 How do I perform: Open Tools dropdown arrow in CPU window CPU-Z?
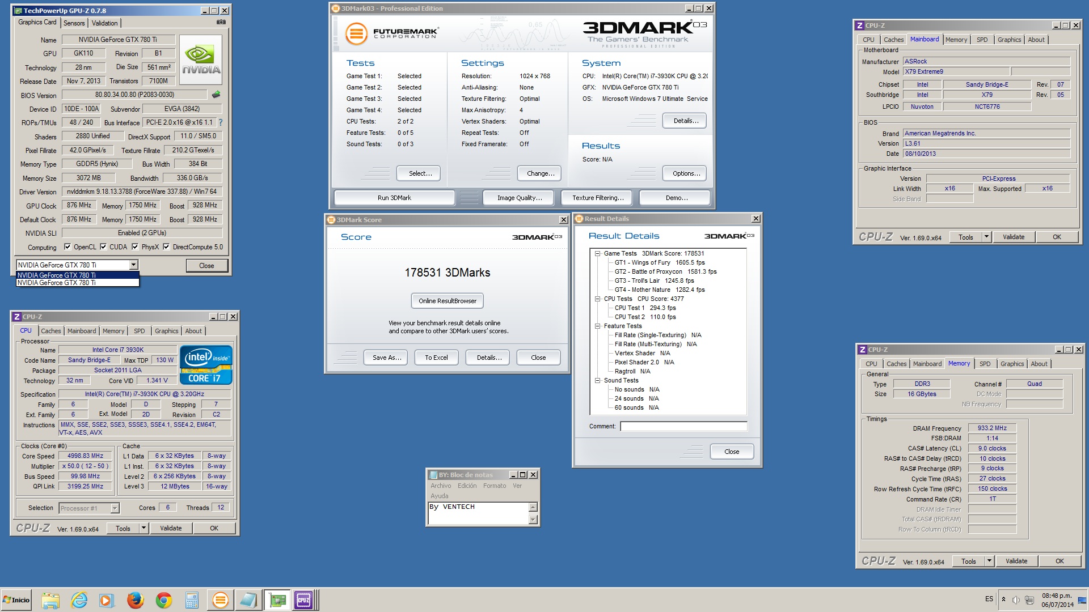[143, 528]
